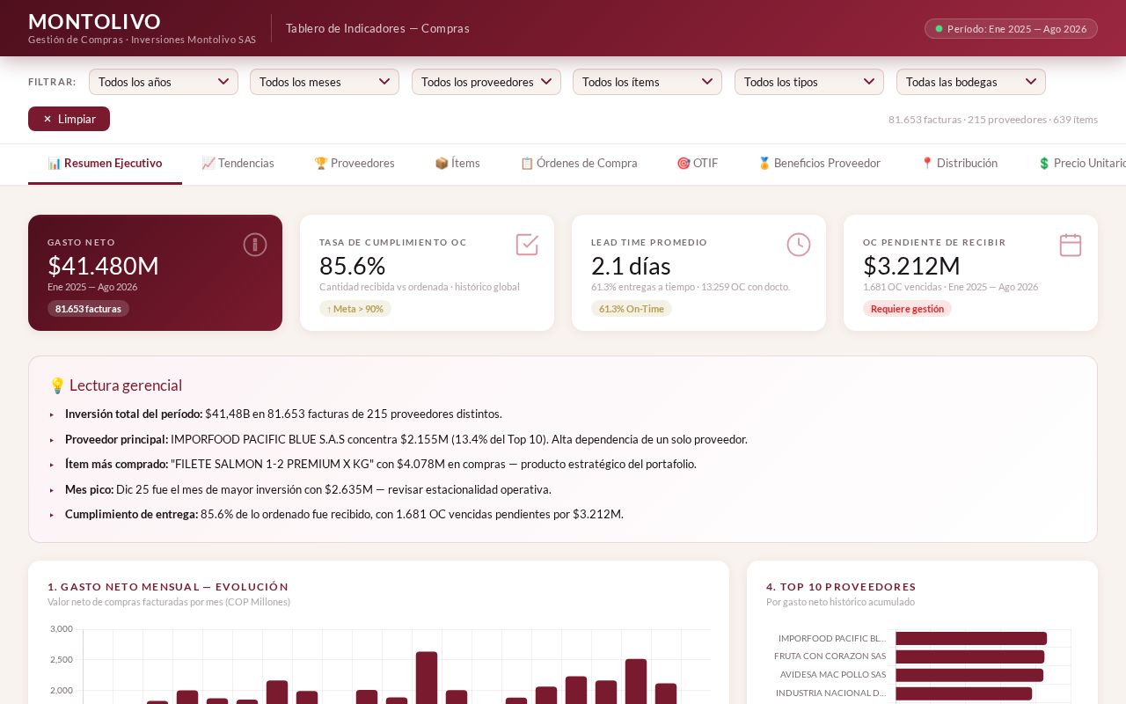
Task: Click the Período: Ene 2025 — Ago 2026 badge
Action: click(x=1011, y=29)
